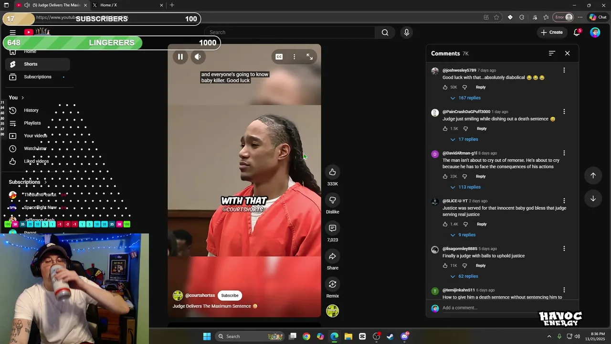611x344 pixels.
Task: Go to the previous Short with up arrow
Action: (x=593, y=176)
